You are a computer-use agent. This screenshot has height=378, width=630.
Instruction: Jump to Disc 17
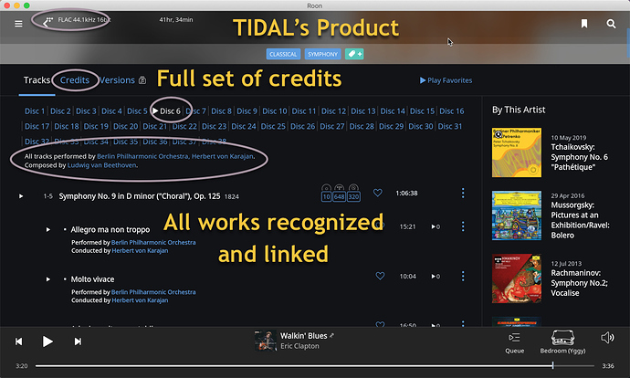click(x=37, y=126)
